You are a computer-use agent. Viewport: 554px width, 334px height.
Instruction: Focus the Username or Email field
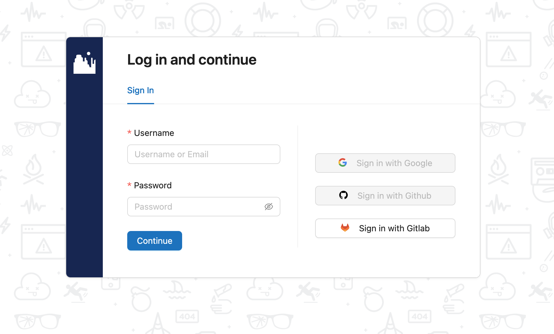[204, 154]
